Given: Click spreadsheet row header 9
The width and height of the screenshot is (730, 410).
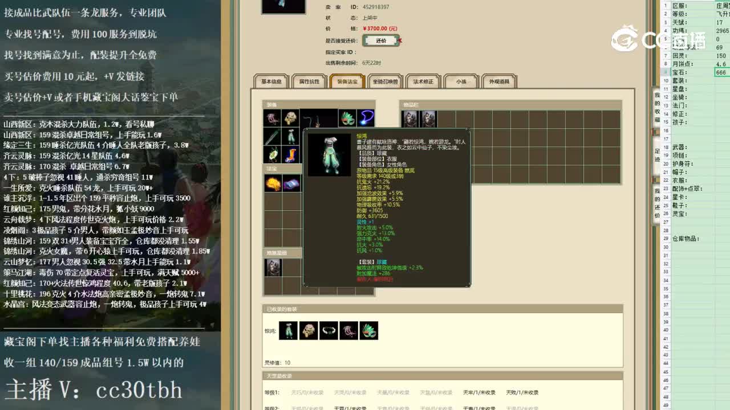Looking at the screenshot, I should click(x=666, y=72).
